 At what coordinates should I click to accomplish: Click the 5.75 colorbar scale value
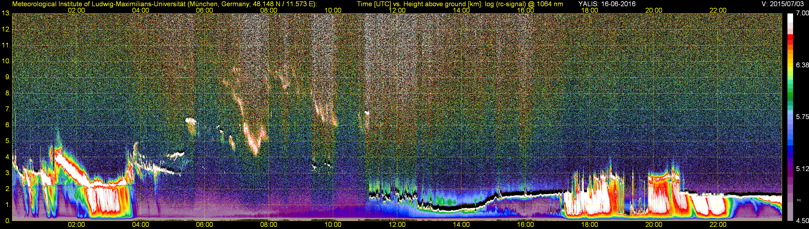coord(802,117)
